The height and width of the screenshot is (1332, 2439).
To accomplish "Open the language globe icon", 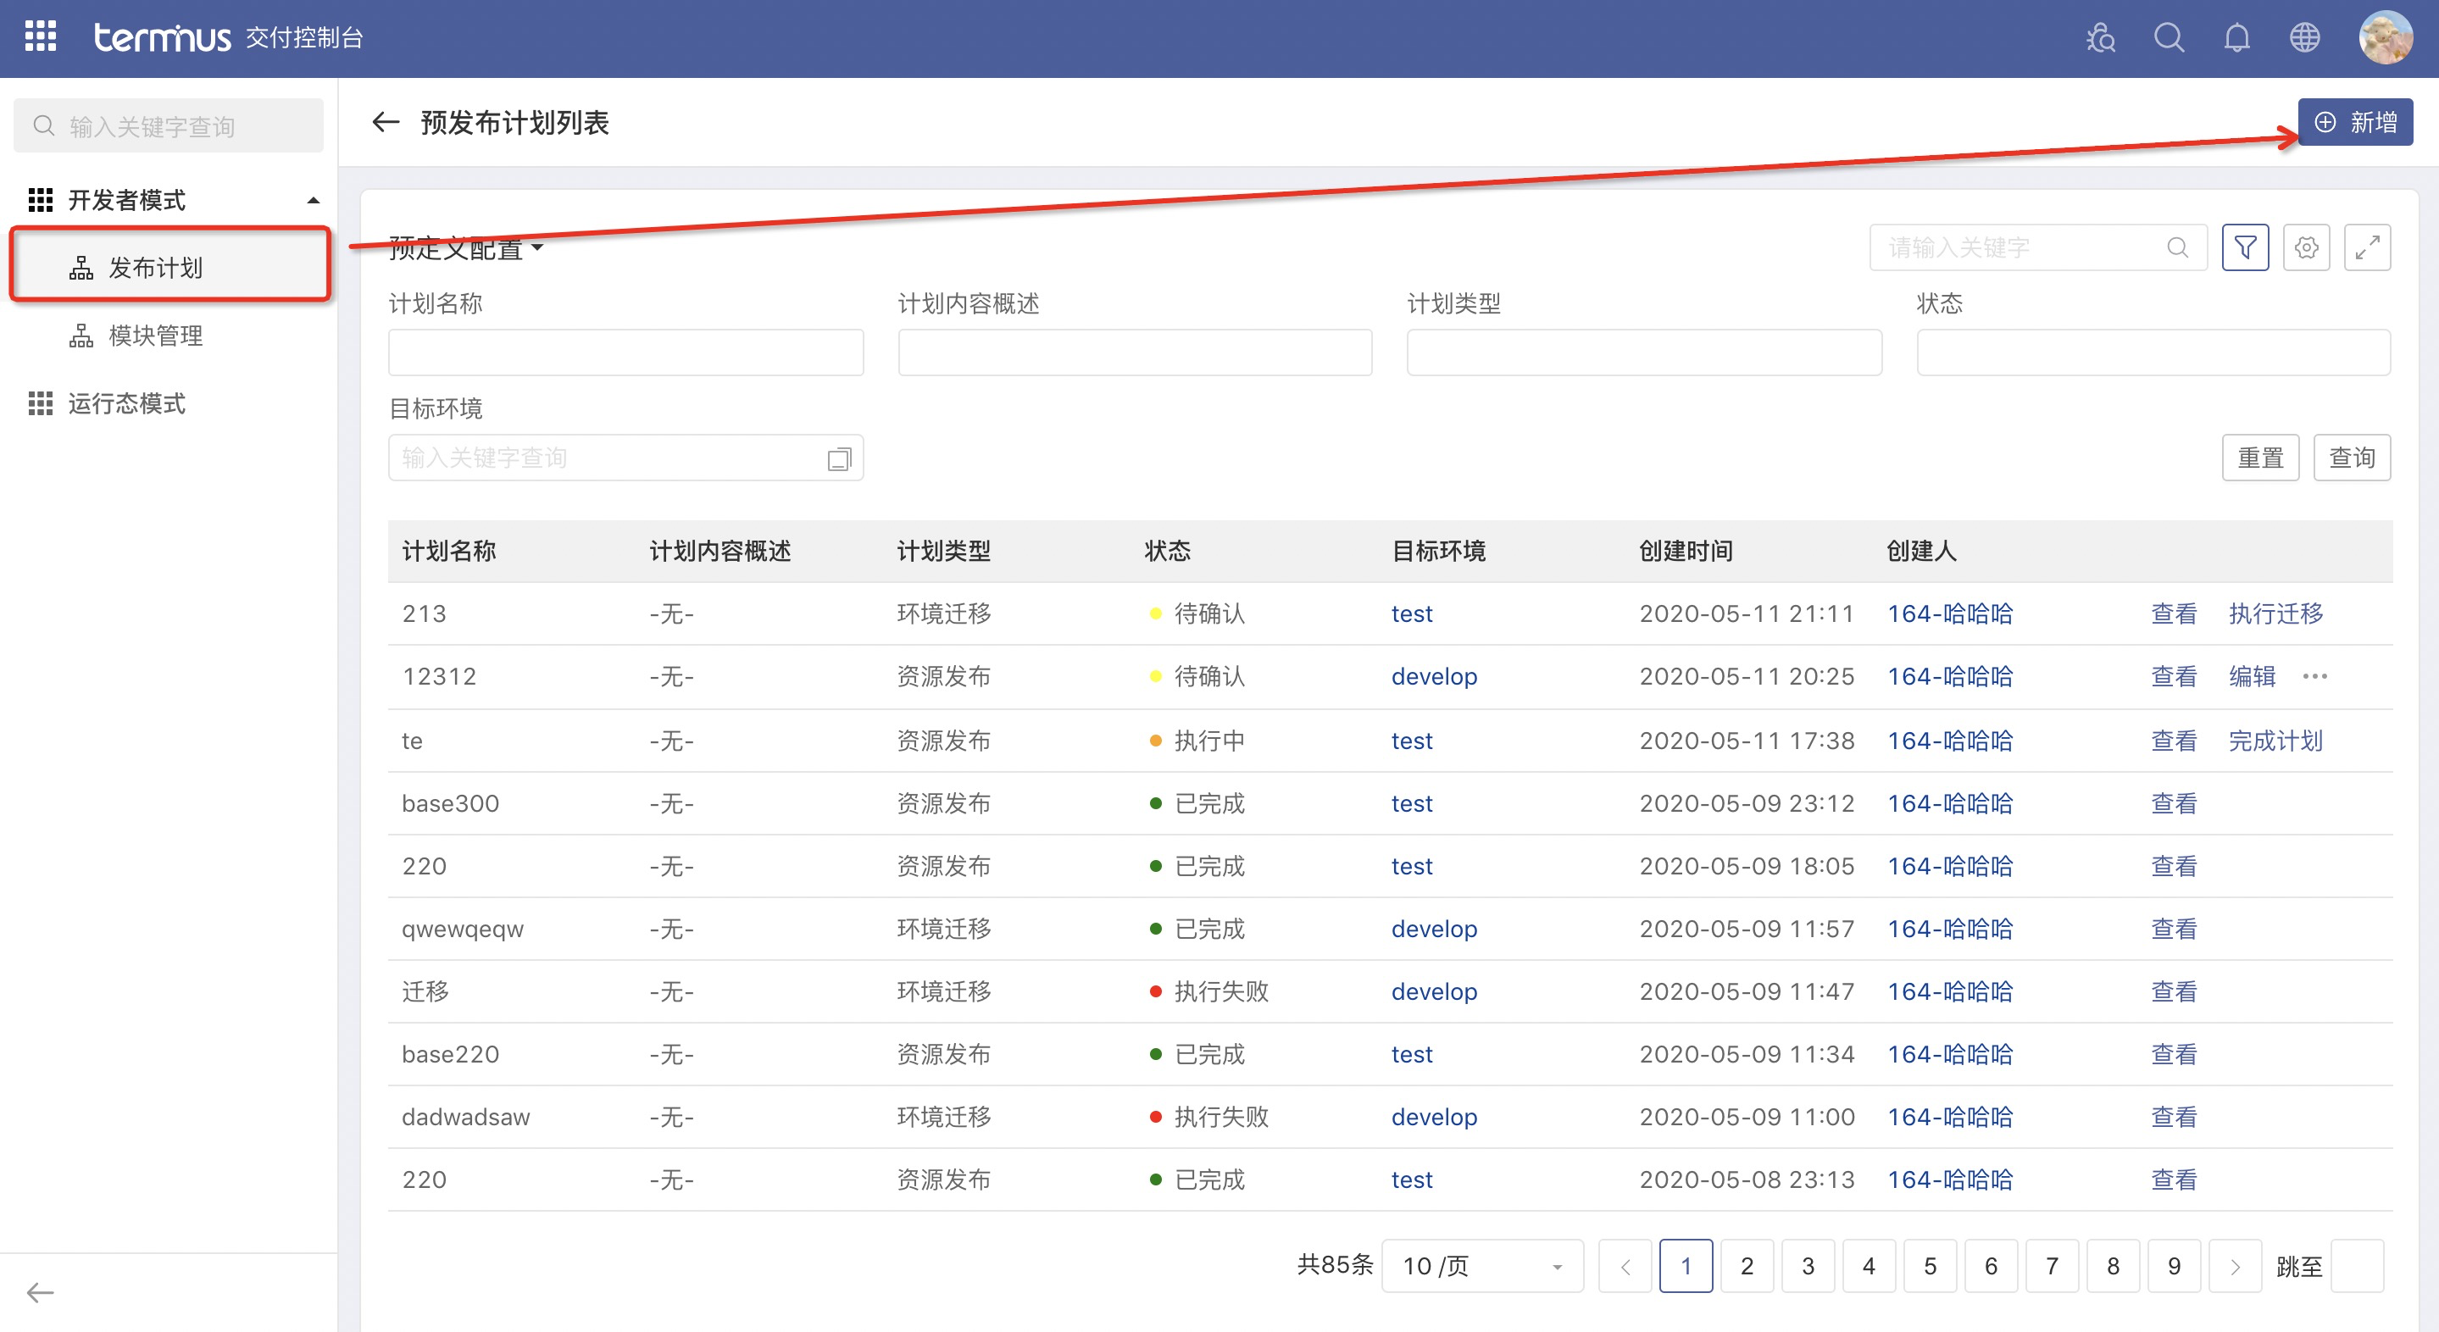I will click(x=2304, y=38).
